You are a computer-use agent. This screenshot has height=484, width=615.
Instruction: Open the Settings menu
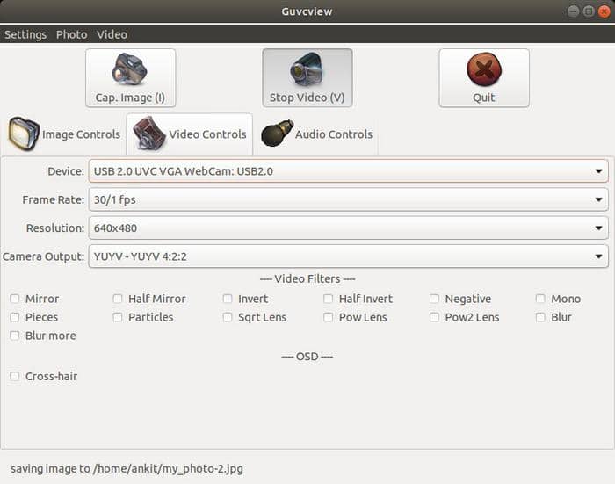coord(25,34)
